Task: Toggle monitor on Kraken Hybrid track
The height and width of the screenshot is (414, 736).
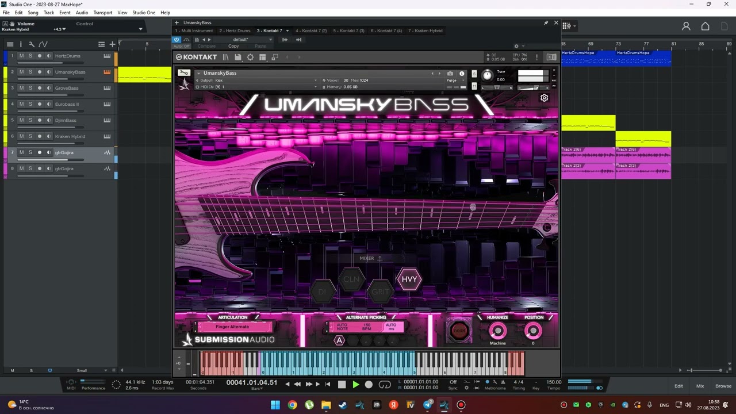Action: coord(49,136)
